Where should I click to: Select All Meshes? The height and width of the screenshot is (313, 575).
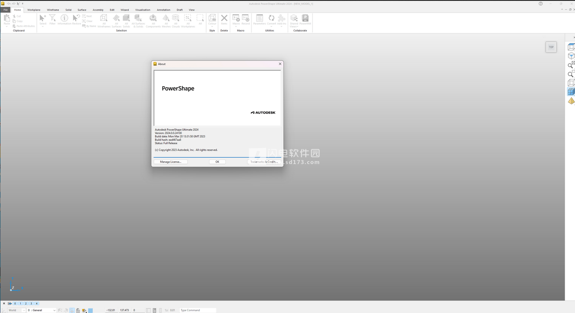166,21
